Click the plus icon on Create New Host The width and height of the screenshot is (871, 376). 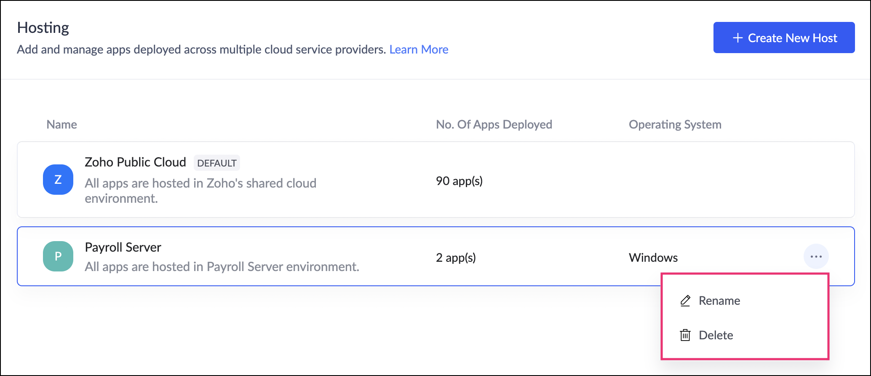pos(737,38)
